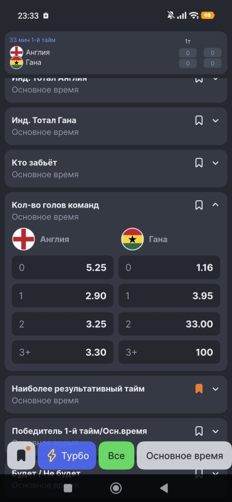Bet on Ghana 1 goal at 3.95
The image size is (232, 502).
169,296
